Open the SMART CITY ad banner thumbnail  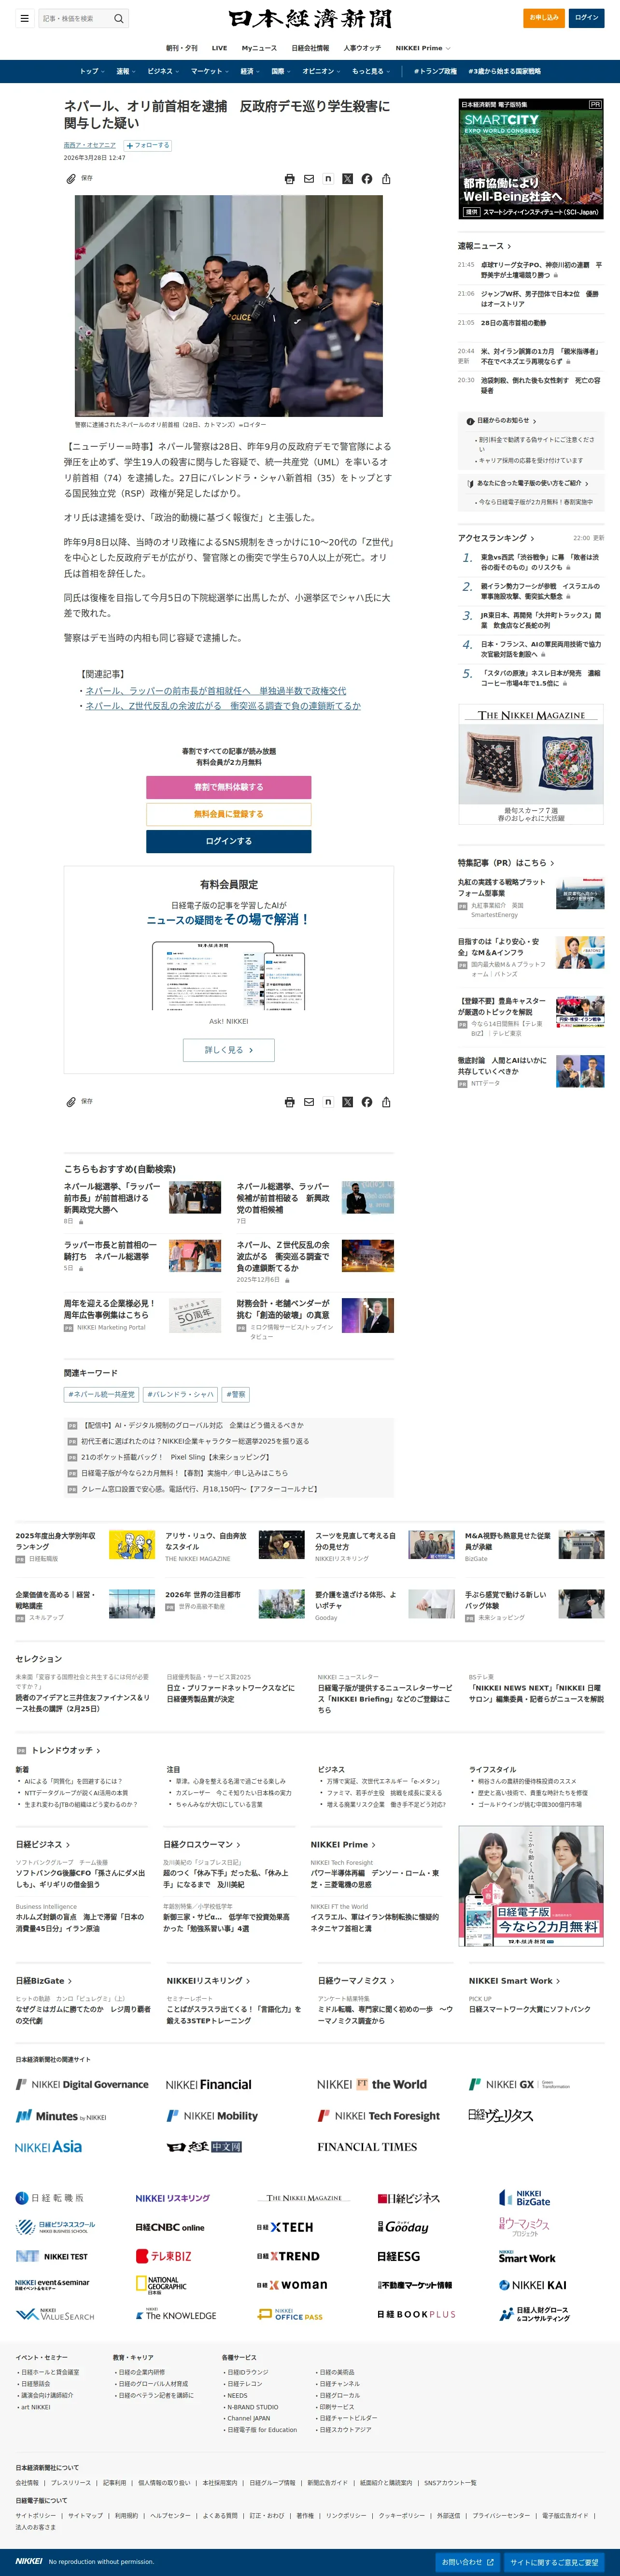coord(531,158)
